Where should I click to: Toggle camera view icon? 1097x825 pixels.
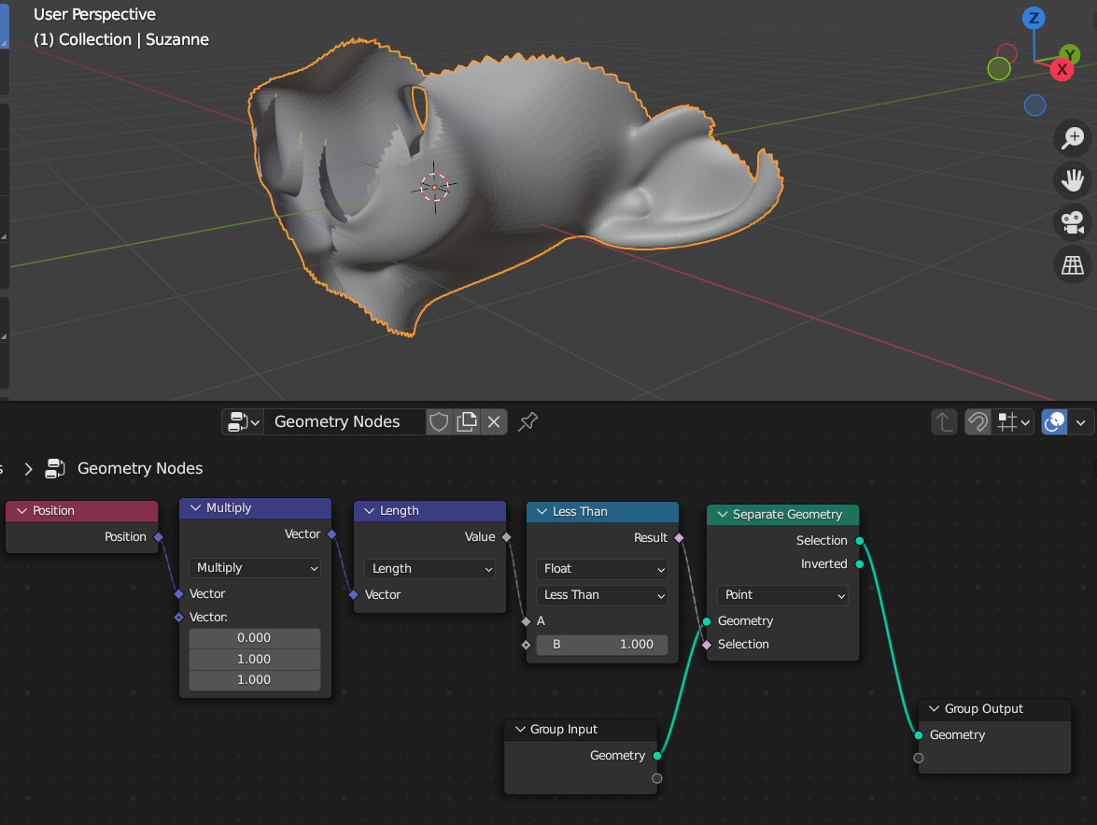pos(1073,222)
